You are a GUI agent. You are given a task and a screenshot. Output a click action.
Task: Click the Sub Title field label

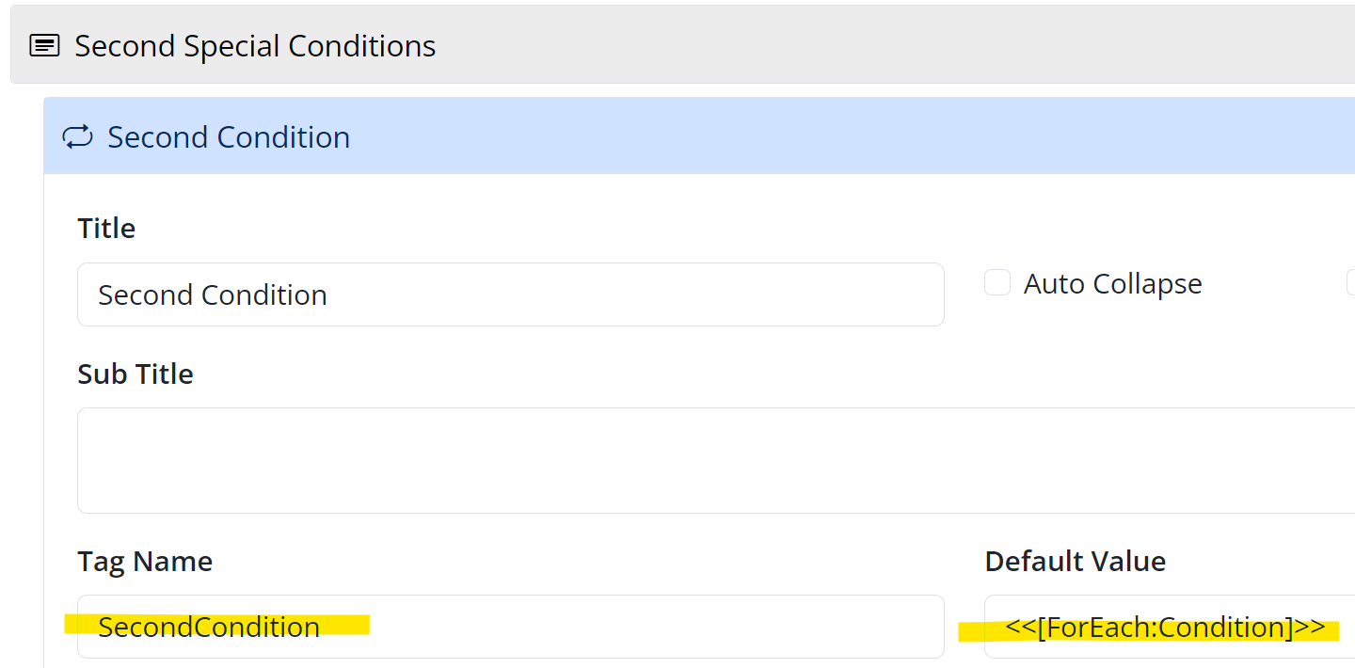tap(135, 374)
